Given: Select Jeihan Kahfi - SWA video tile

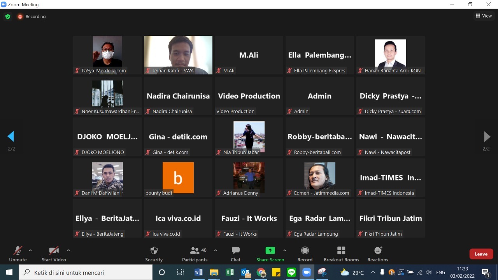Looking at the screenshot, I should 178,55.
